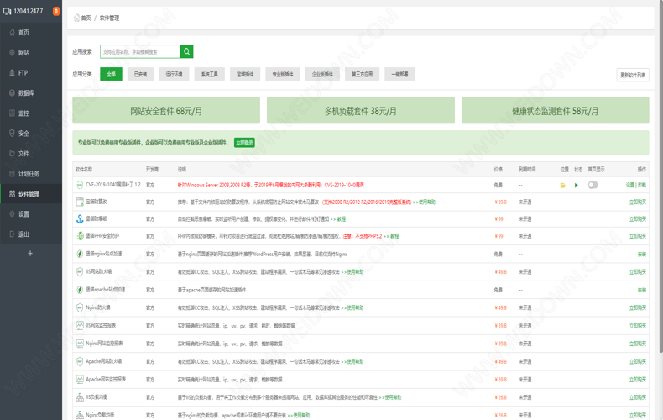This screenshot has width=663, height=420.
Task: Click 立即购买 for 宝塔防篡改
Action: coord(638,202)
